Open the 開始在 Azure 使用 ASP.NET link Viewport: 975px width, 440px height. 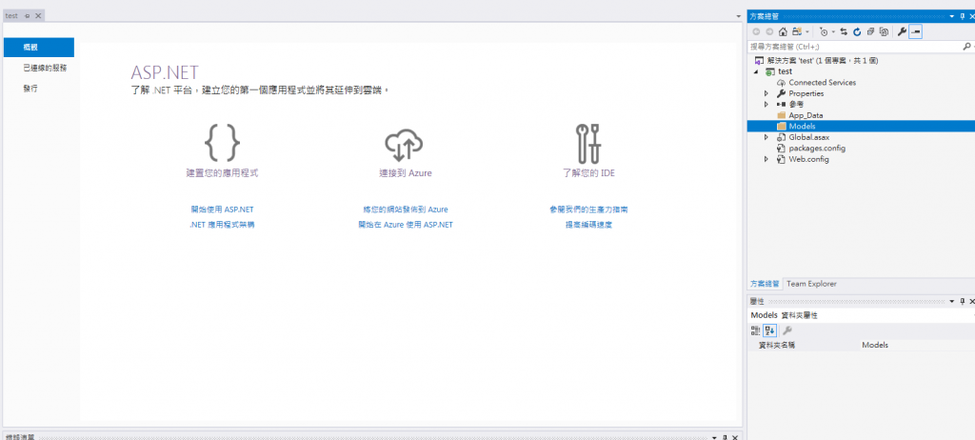click(x=406, y=225)
